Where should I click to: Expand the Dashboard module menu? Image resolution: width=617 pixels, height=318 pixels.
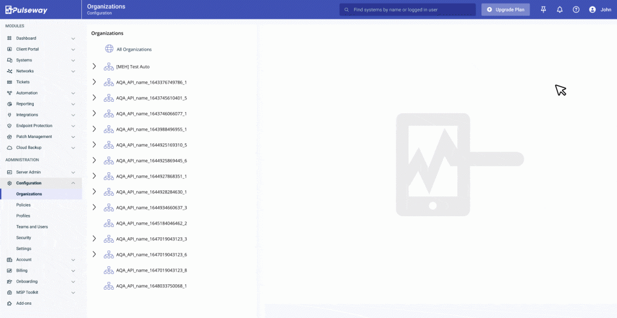73,39
